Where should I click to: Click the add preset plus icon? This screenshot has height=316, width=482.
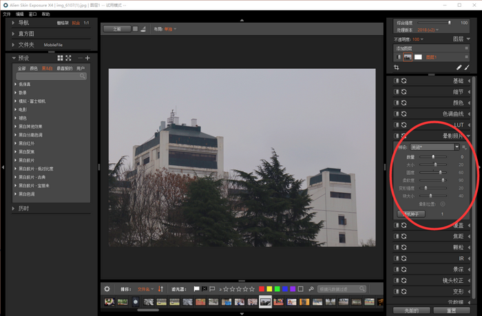click(87, 58)
